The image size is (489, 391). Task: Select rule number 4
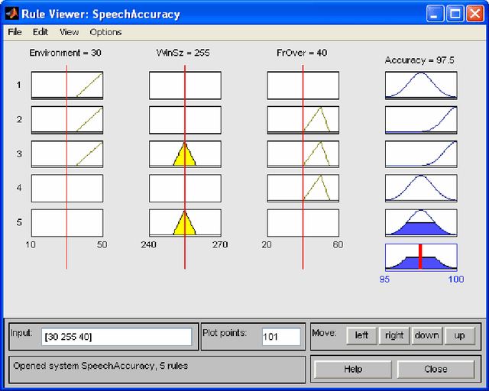click(x=19, y=188)
